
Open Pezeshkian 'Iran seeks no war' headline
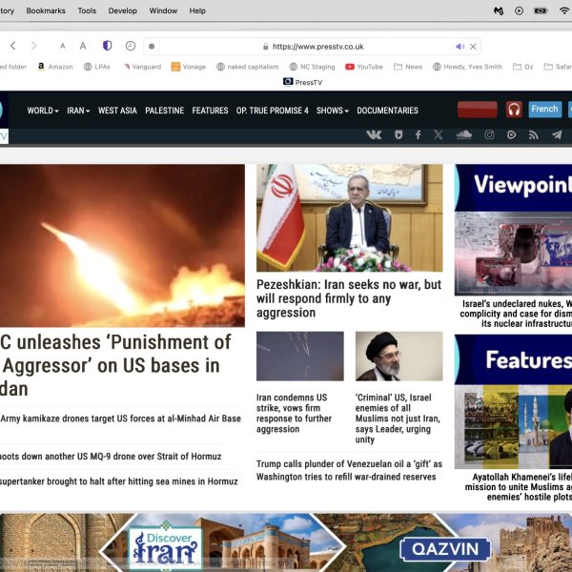pos(349,298)
